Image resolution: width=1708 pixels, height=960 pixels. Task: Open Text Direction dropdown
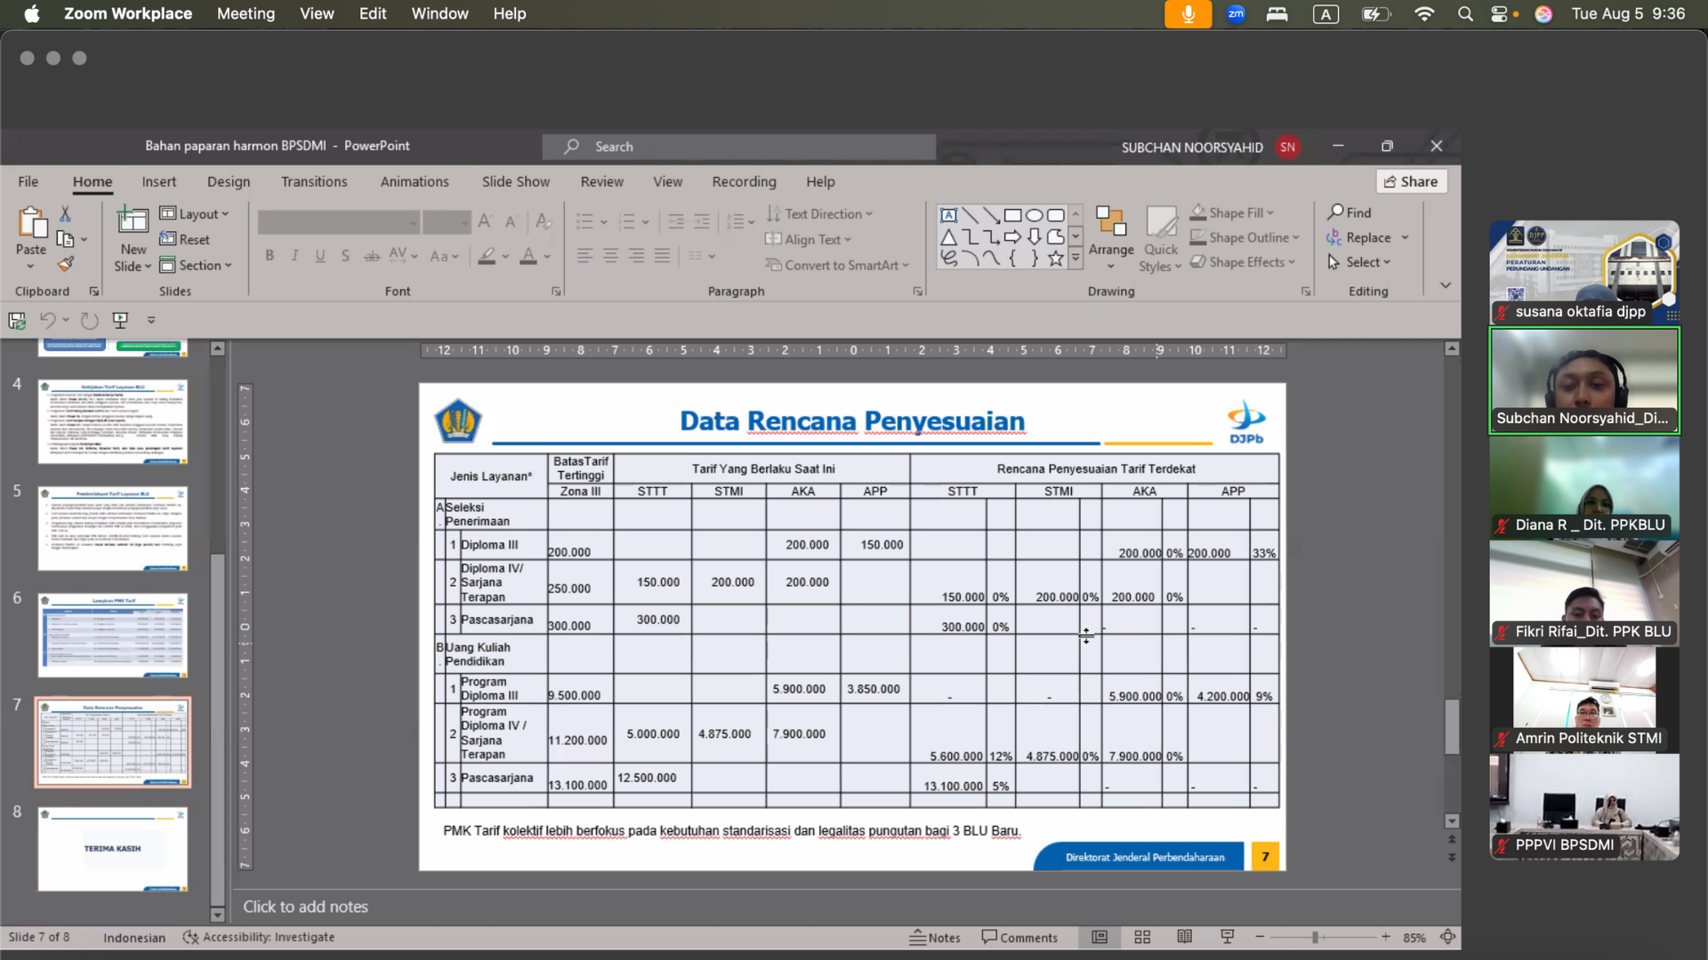(x=819, y=214)
